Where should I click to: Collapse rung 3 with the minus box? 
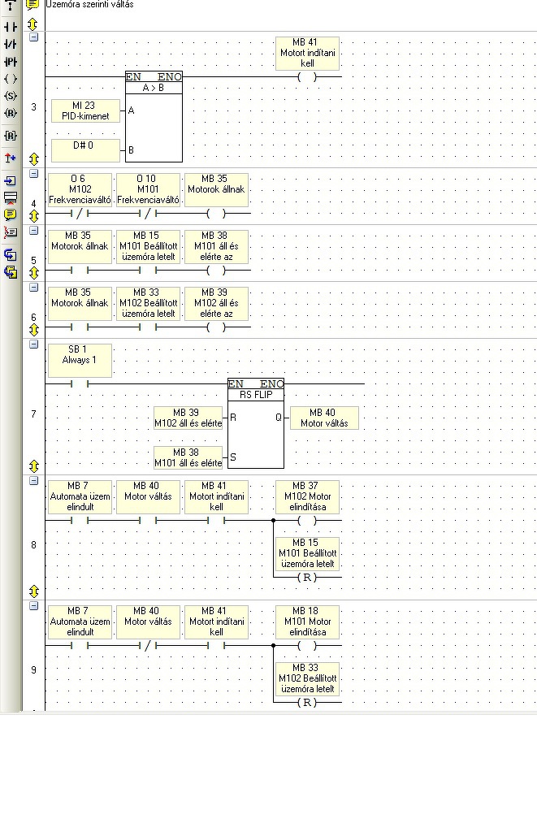(x=33, y=37)
